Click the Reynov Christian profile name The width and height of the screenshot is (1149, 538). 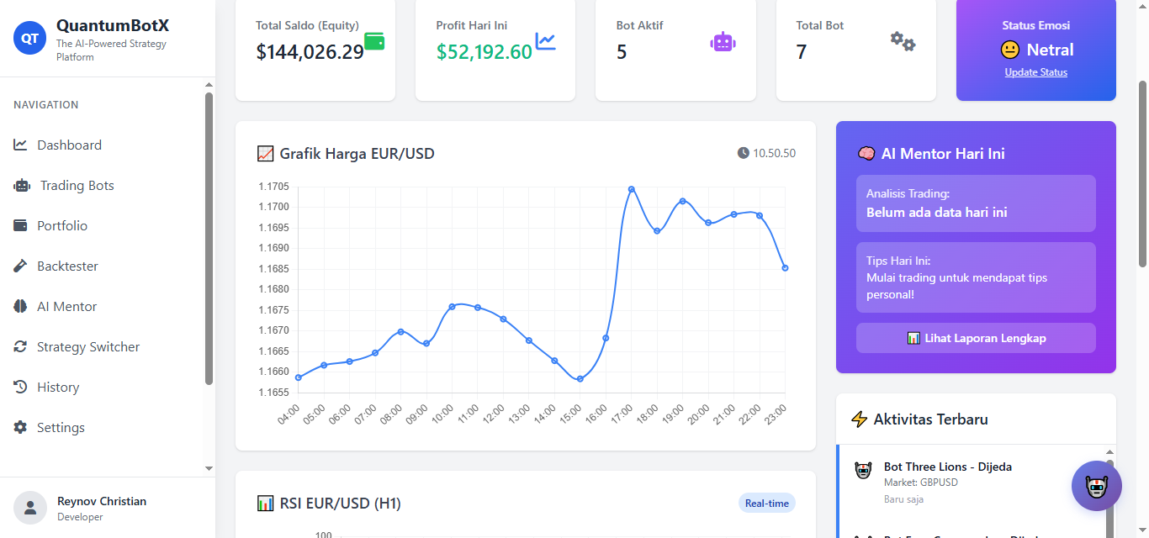pyautogui.click(x=102, y=501)
